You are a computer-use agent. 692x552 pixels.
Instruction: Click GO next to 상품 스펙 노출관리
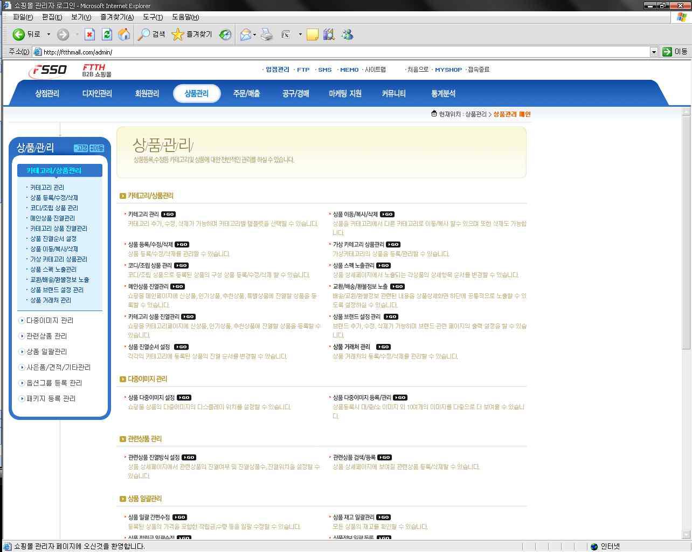coord(383,266)
